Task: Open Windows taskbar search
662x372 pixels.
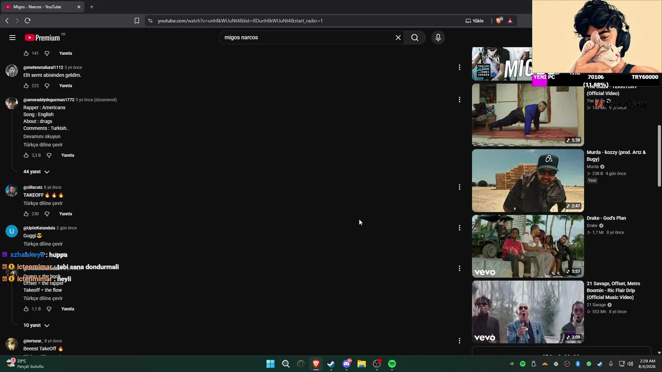Action: pos(285,364)
